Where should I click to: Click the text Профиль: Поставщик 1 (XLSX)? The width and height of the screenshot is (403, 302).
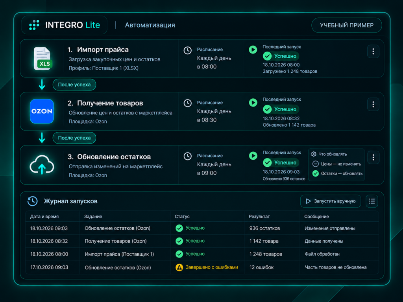pos(104,68)
